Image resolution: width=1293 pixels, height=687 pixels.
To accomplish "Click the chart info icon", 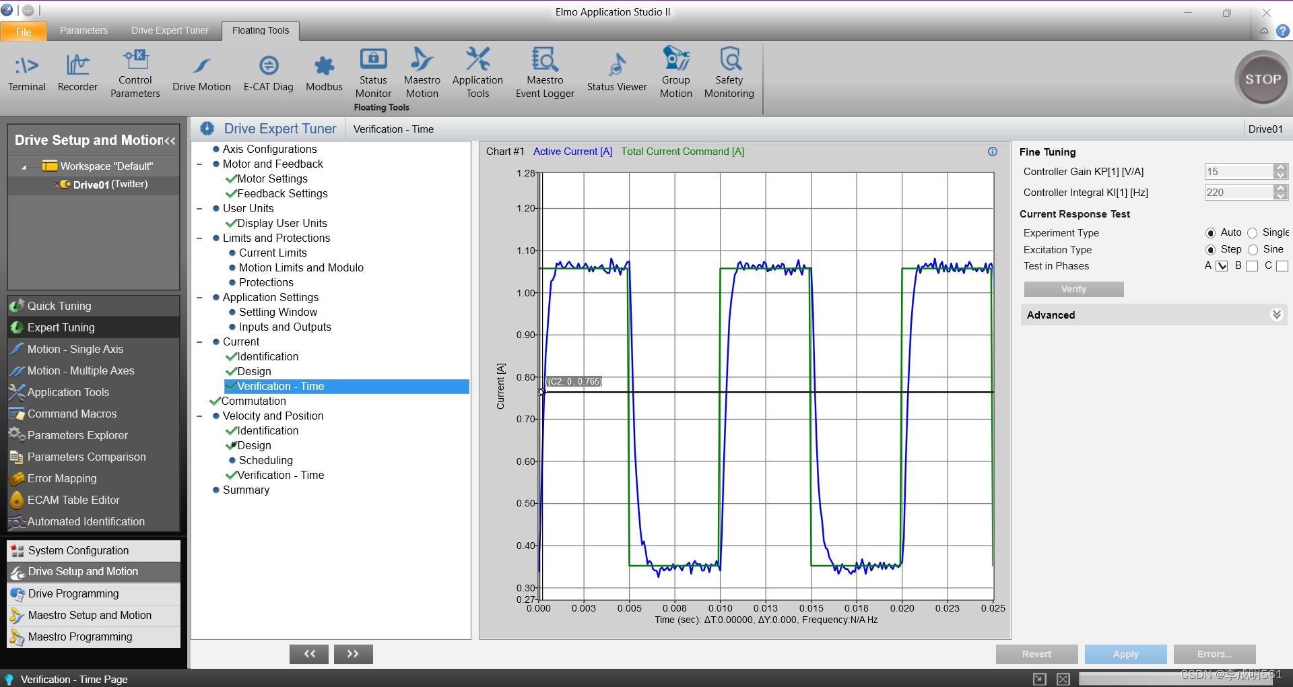I will pos(992,152).
